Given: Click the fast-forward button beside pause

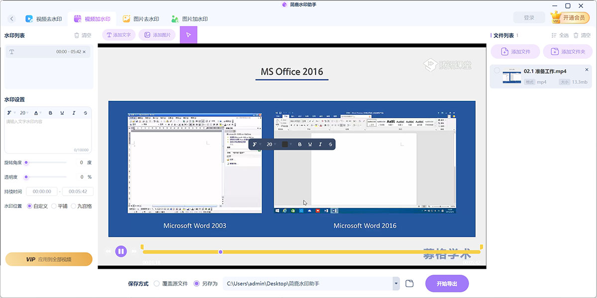Looking at the screenshot, I should click(134, 251).
